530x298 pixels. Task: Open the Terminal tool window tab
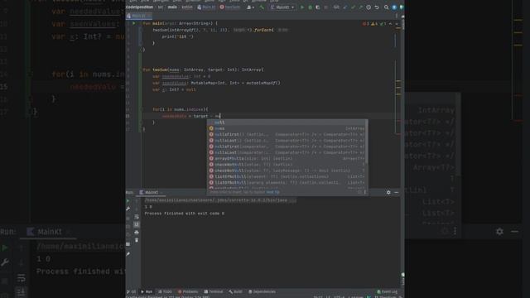[x=214, y=291]
